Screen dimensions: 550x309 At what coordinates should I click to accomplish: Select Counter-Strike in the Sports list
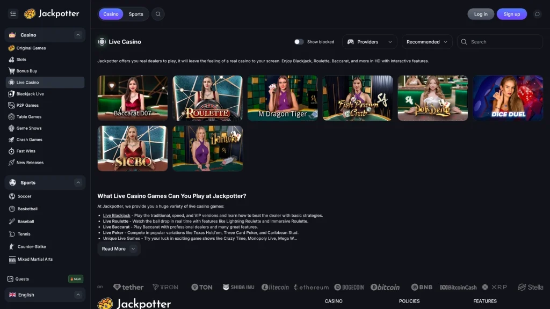coord(32,246)
